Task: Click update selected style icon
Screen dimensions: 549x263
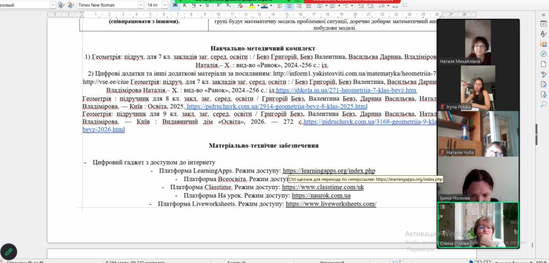Action: (x=61, y=5)
